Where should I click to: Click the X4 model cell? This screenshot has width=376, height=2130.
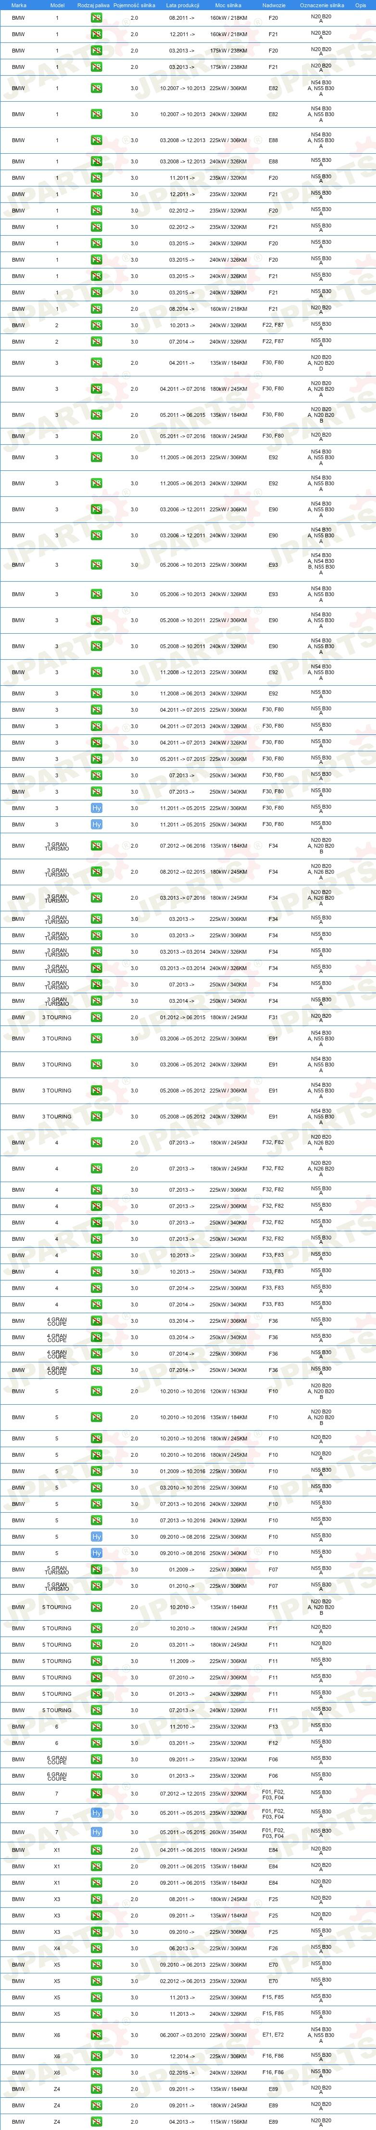(x=57, y=1948)
